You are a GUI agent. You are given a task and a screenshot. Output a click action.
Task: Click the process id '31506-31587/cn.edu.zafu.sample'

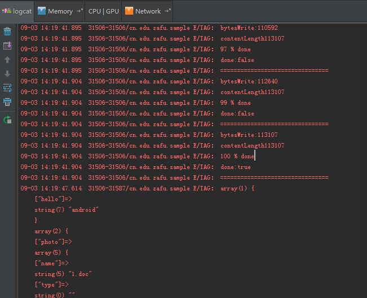pos(139,189)
